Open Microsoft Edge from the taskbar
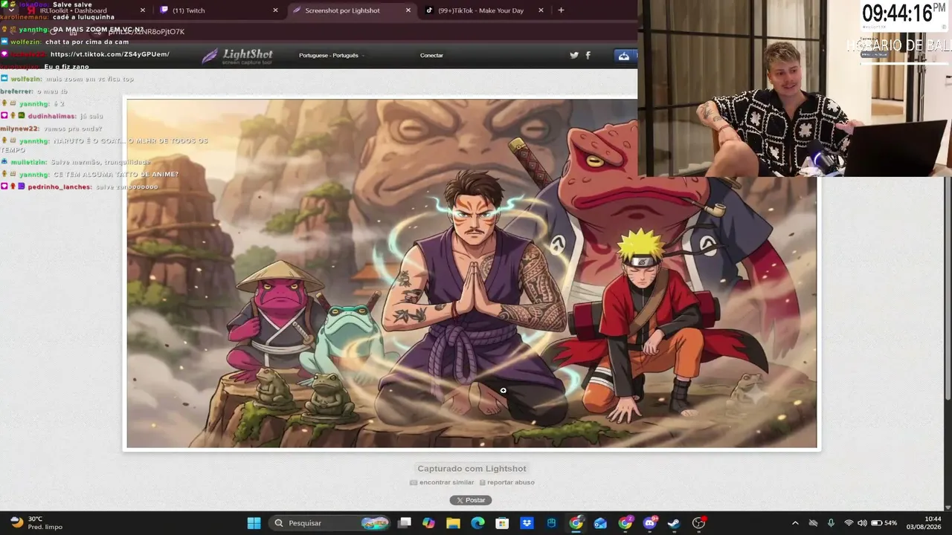Image resolution: width=952 pixels, height=535 pixels. 477,523
